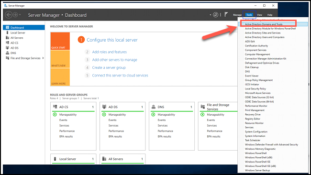The width and height of the screenshot is (311, 175).
Task: Open the Manage menu
Action: pyautogui.click(x=237, y=15)
